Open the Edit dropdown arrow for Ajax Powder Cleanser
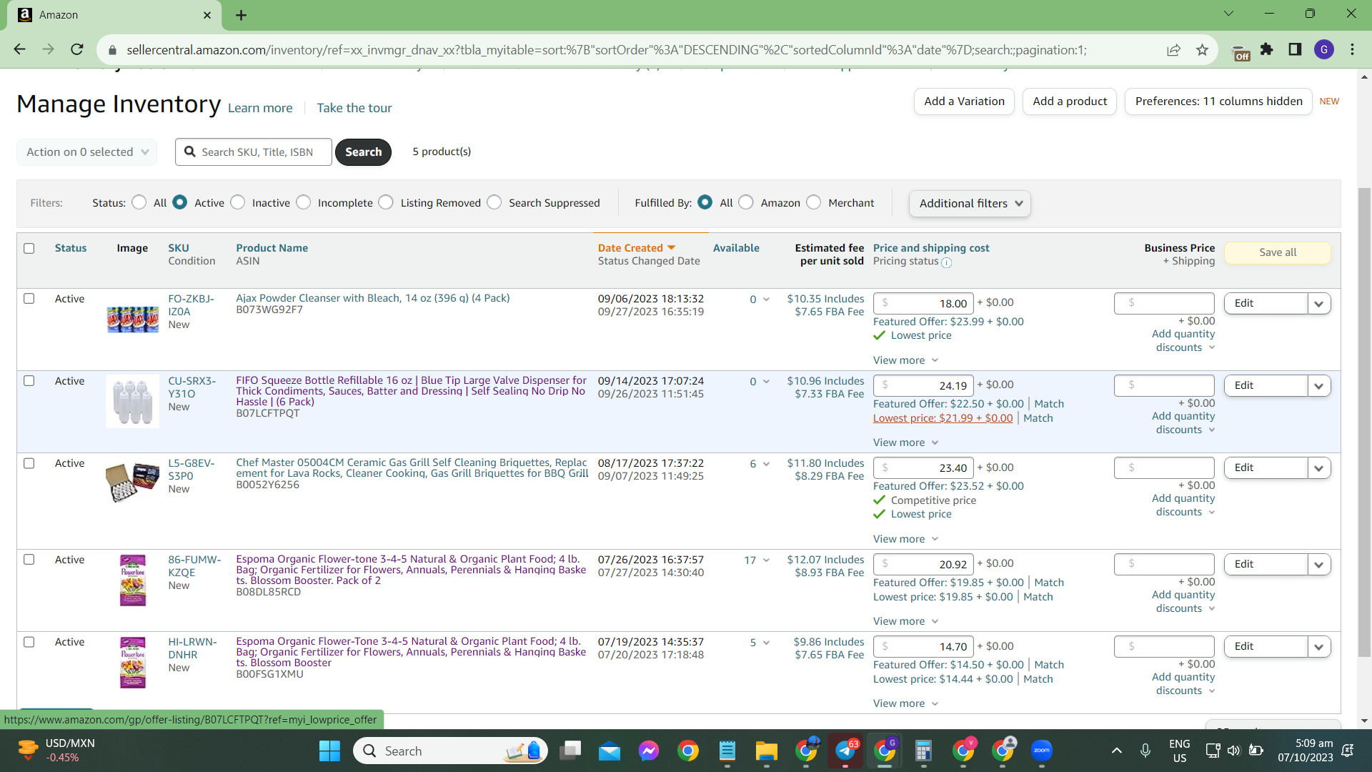The image size is (1372, 772). tap(1319, 304)
